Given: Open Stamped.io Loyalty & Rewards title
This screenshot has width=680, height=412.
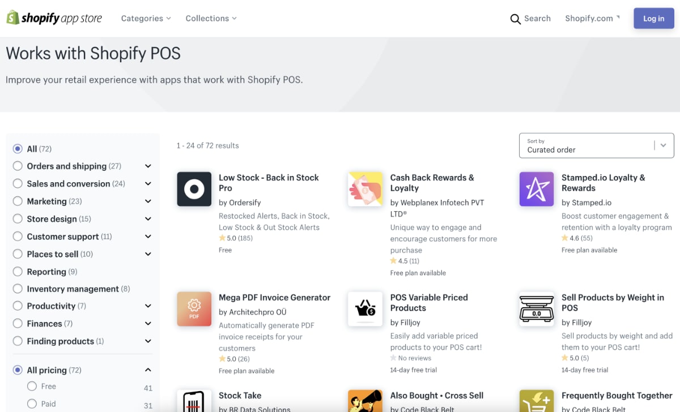Looking at the screenshot, I should point(603,183).
